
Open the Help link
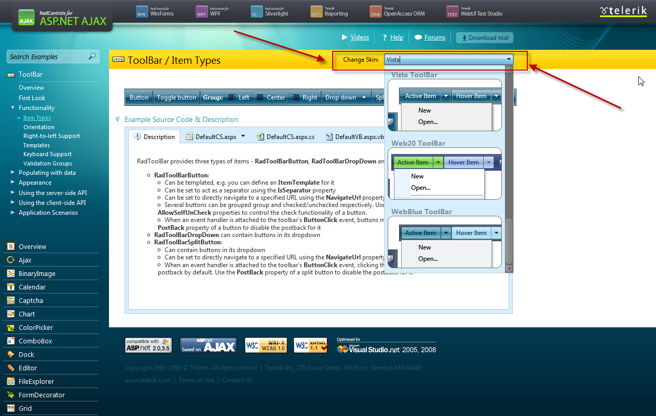pos(397,37)
